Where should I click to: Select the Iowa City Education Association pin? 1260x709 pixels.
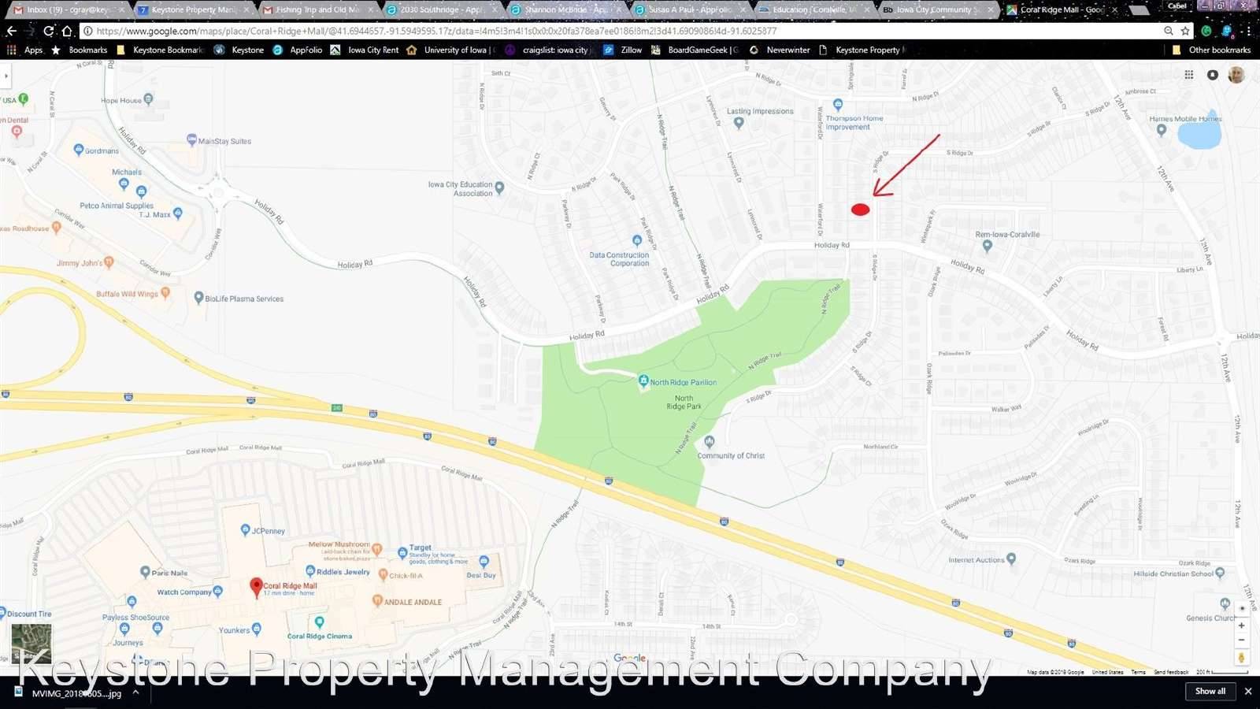coord(499,188)
